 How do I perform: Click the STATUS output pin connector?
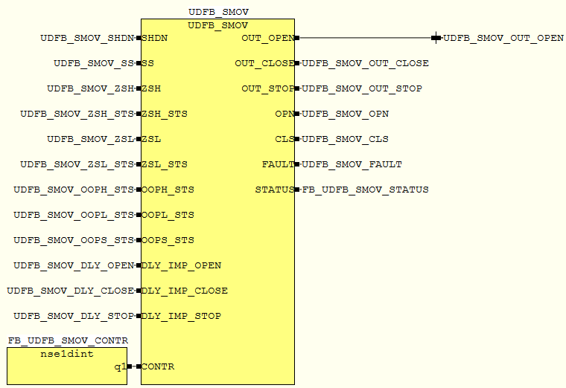pyautogui.click(x=297, y=190)
